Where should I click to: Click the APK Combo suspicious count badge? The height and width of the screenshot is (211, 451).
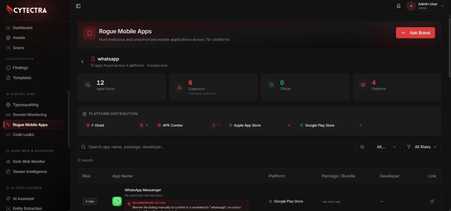213,125
